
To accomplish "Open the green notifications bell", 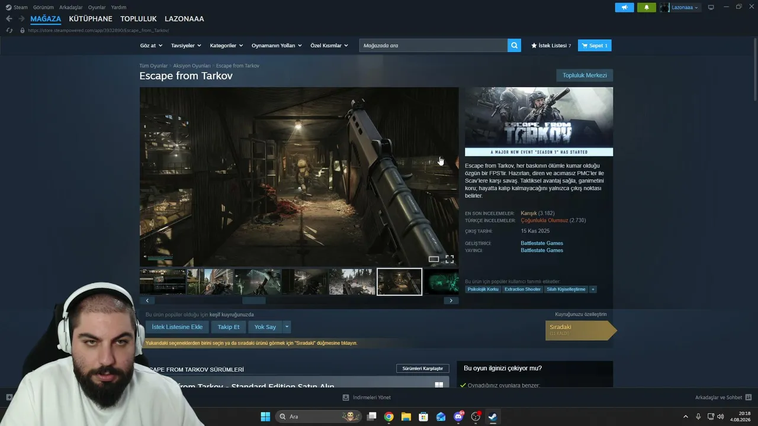I will [x=646, y=7].
